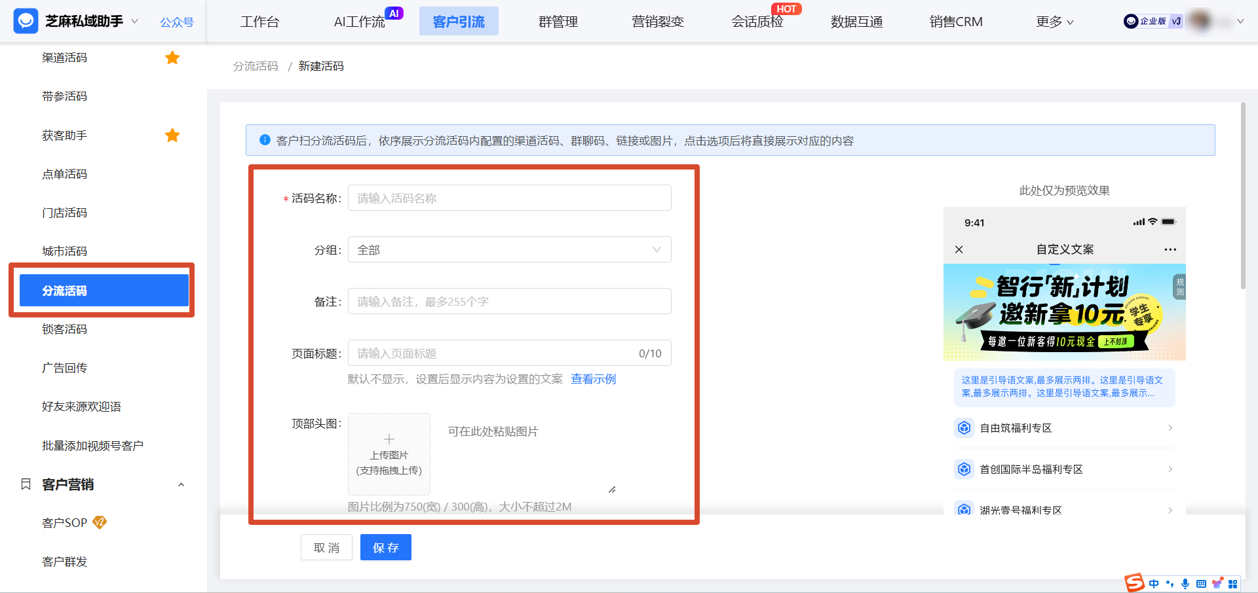Click the X close icon in phone preview
The image size is (1258, 593).
coord(959,249)
